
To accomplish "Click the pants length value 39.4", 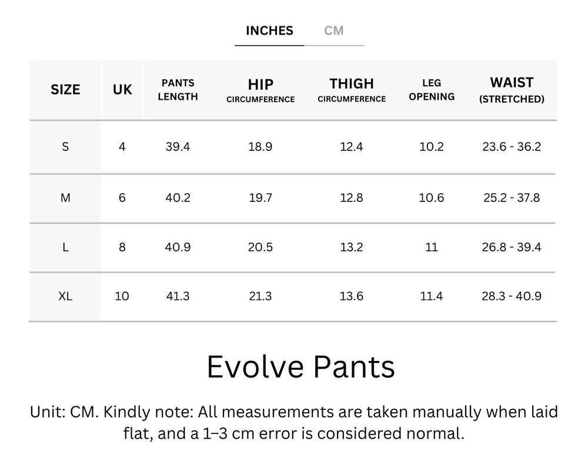I will [178, 147].
